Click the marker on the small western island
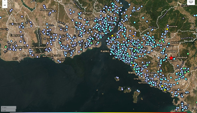The image size is (197, 113). pos(118,78)
